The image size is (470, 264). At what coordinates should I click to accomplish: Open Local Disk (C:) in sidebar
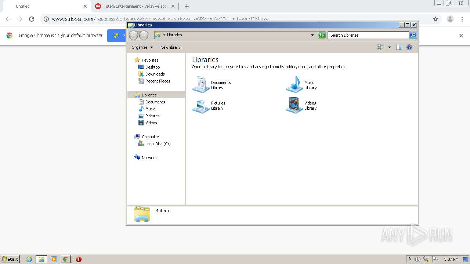(x=158, y=144)
